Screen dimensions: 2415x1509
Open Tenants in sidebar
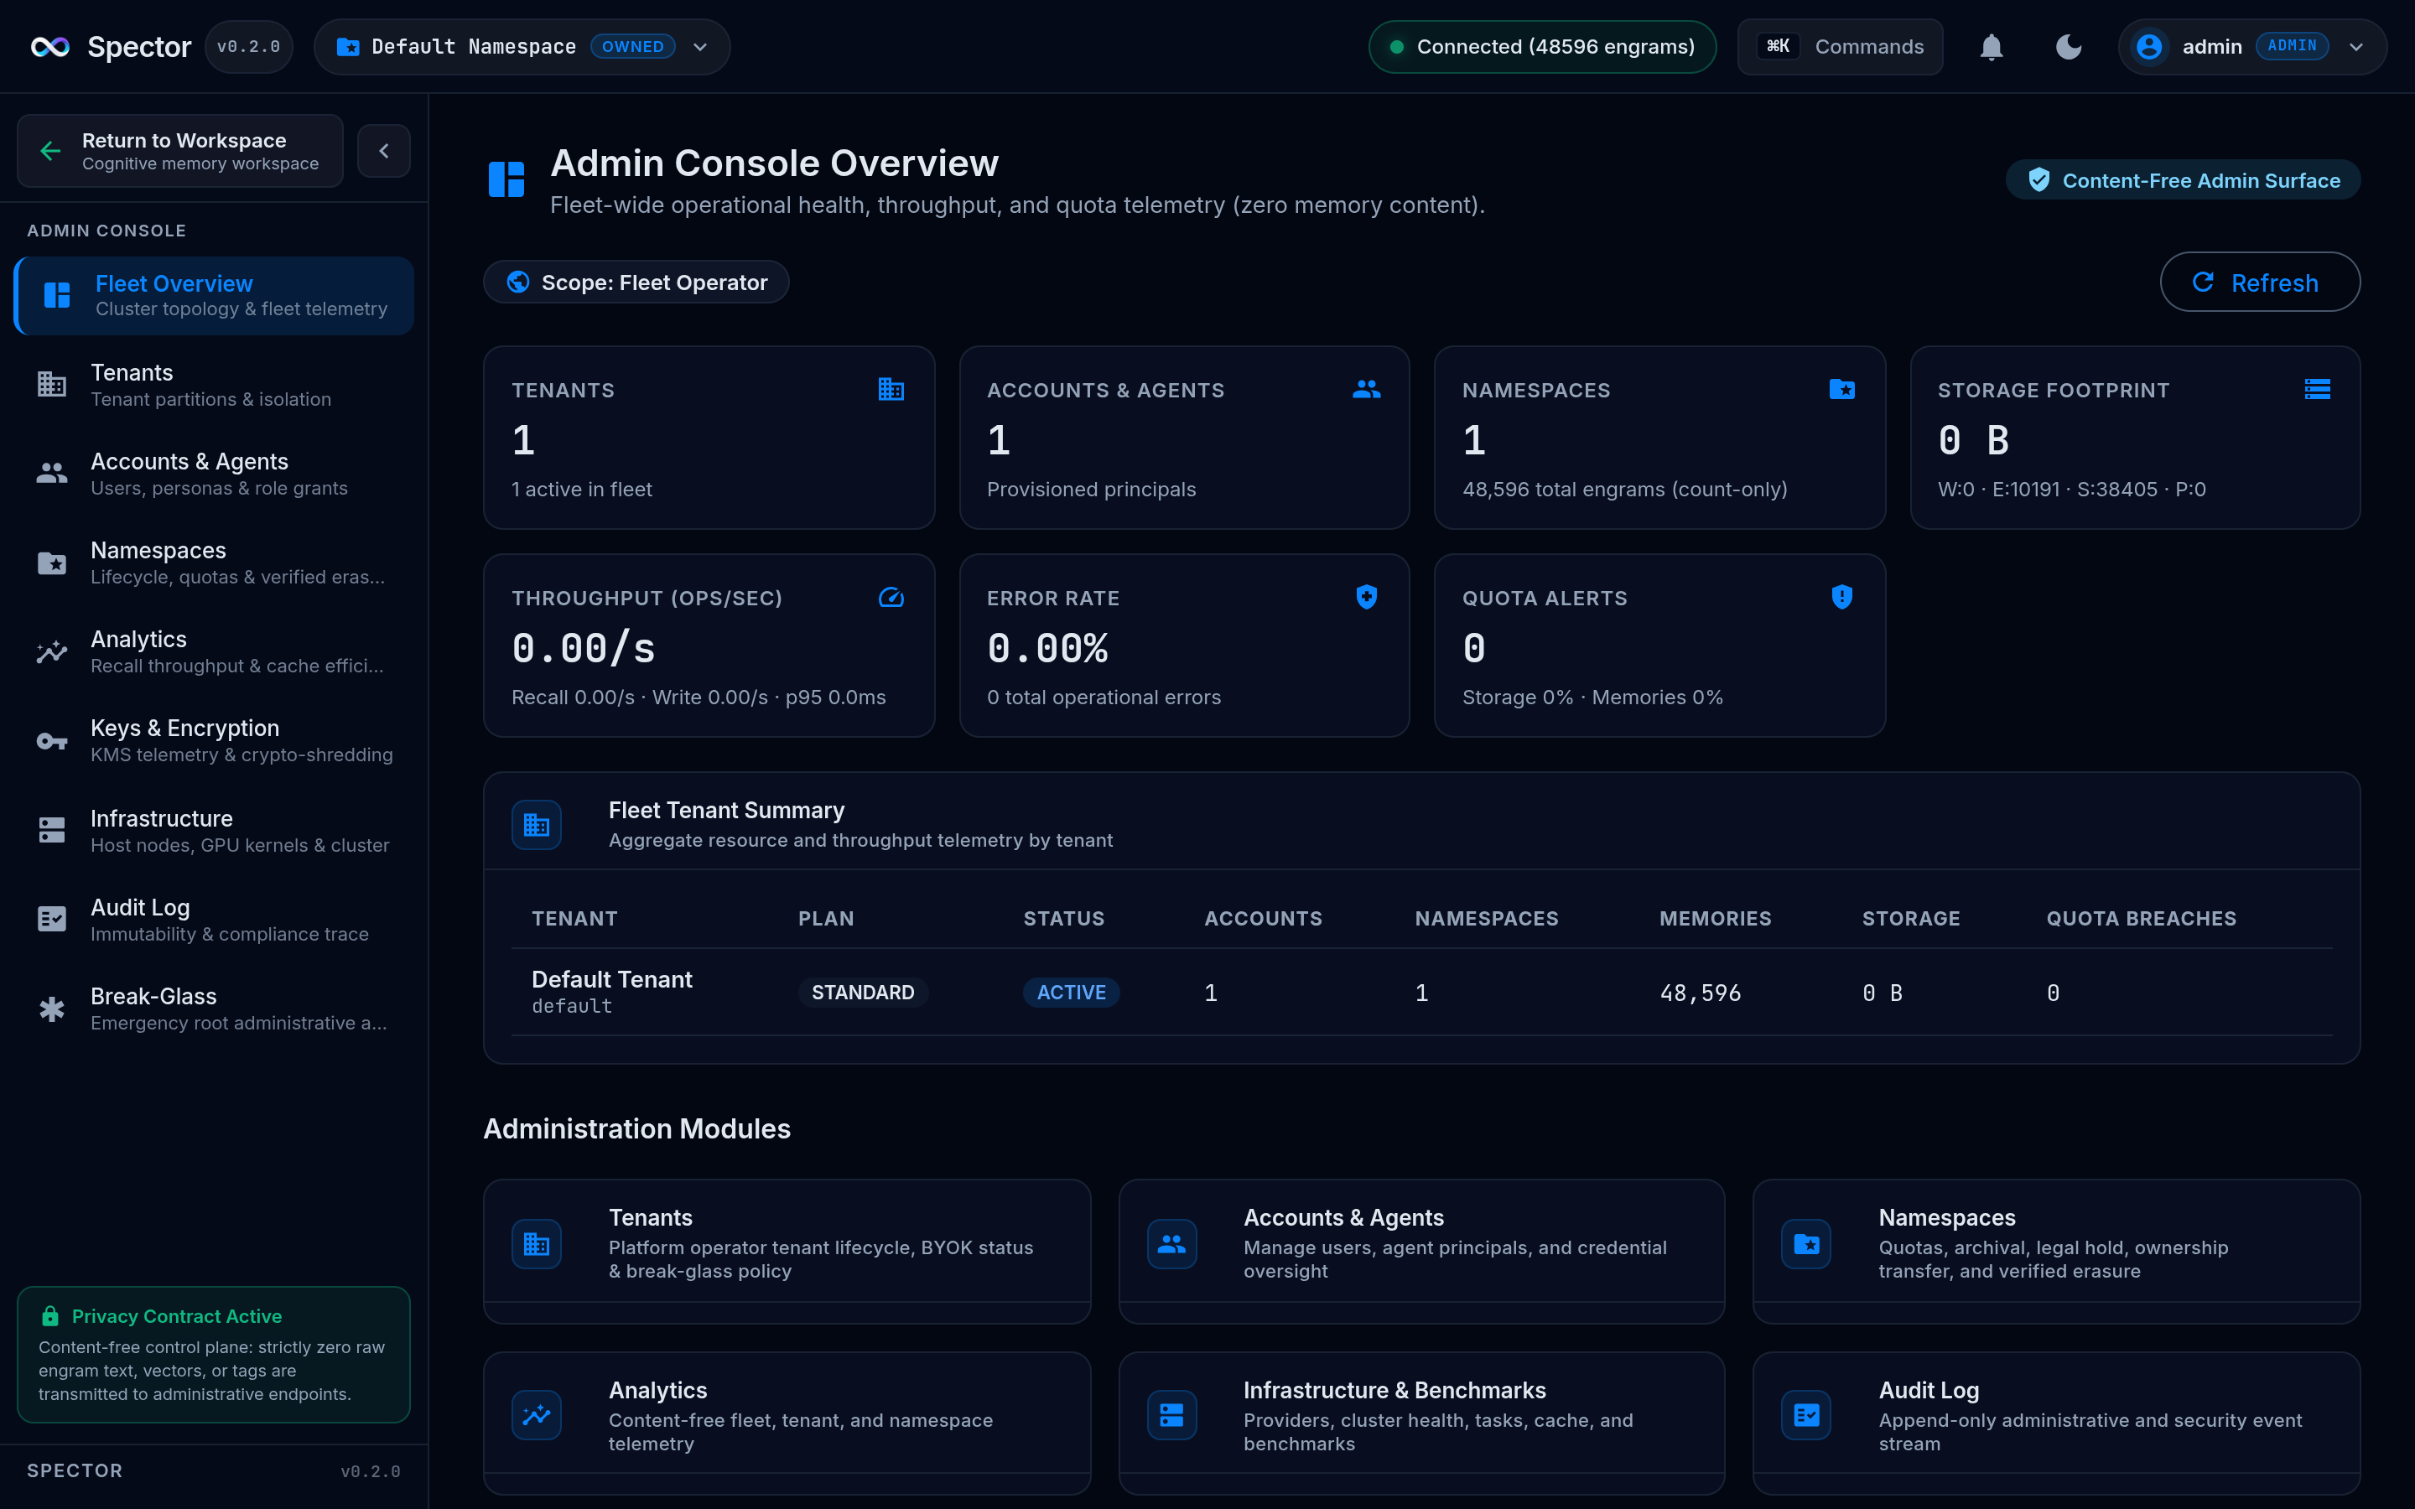(215, 384)
